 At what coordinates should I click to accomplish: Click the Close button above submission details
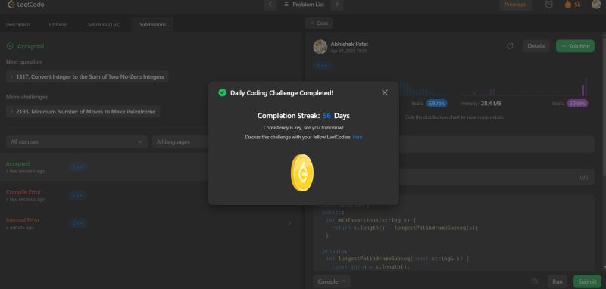coord(319,23)
